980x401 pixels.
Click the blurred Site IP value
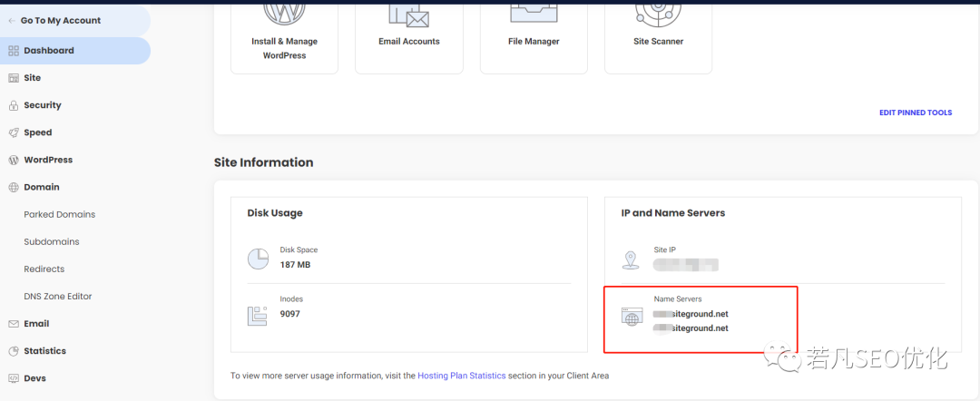pos(686,265)
